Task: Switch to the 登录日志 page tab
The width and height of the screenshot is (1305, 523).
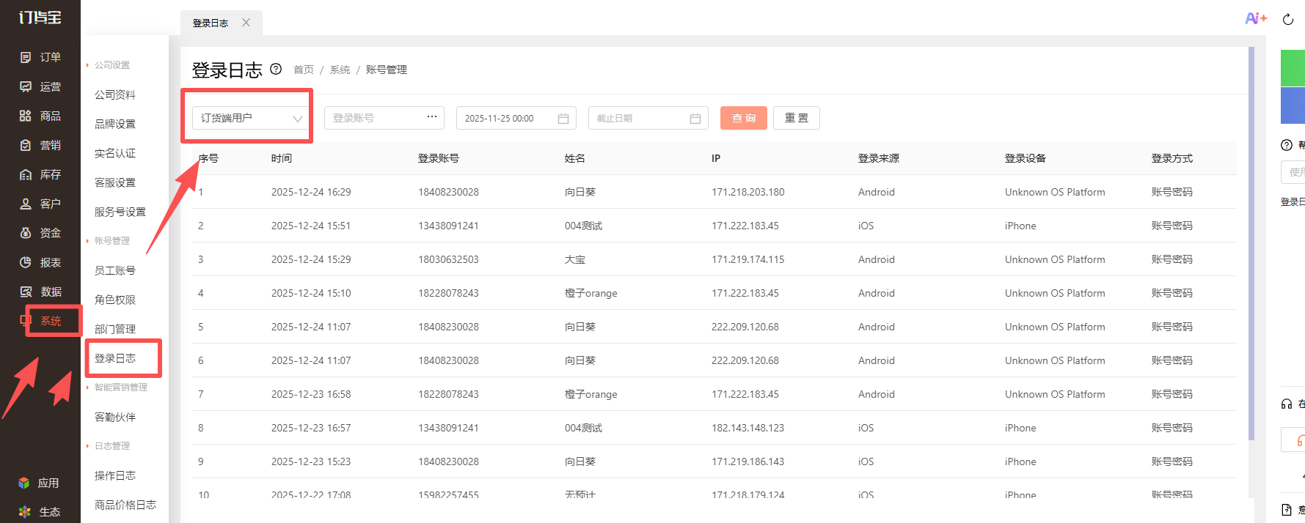Action: tap(211, 23)
